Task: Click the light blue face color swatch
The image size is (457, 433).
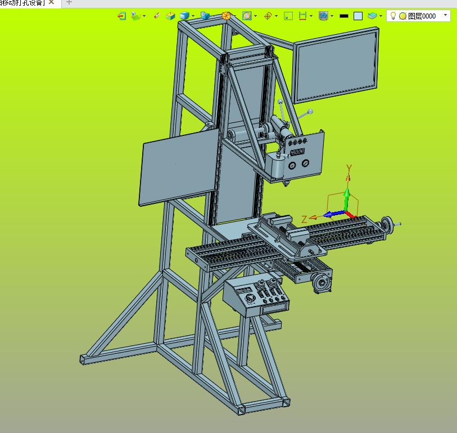Action: (x=358, y=16)
